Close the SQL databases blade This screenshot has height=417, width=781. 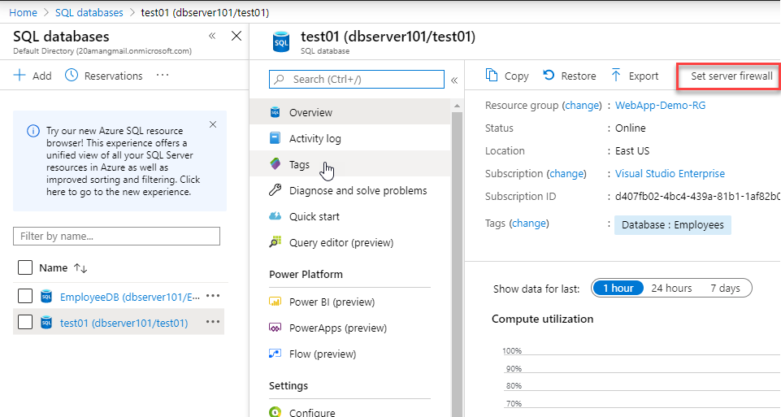tap(236, 36)
